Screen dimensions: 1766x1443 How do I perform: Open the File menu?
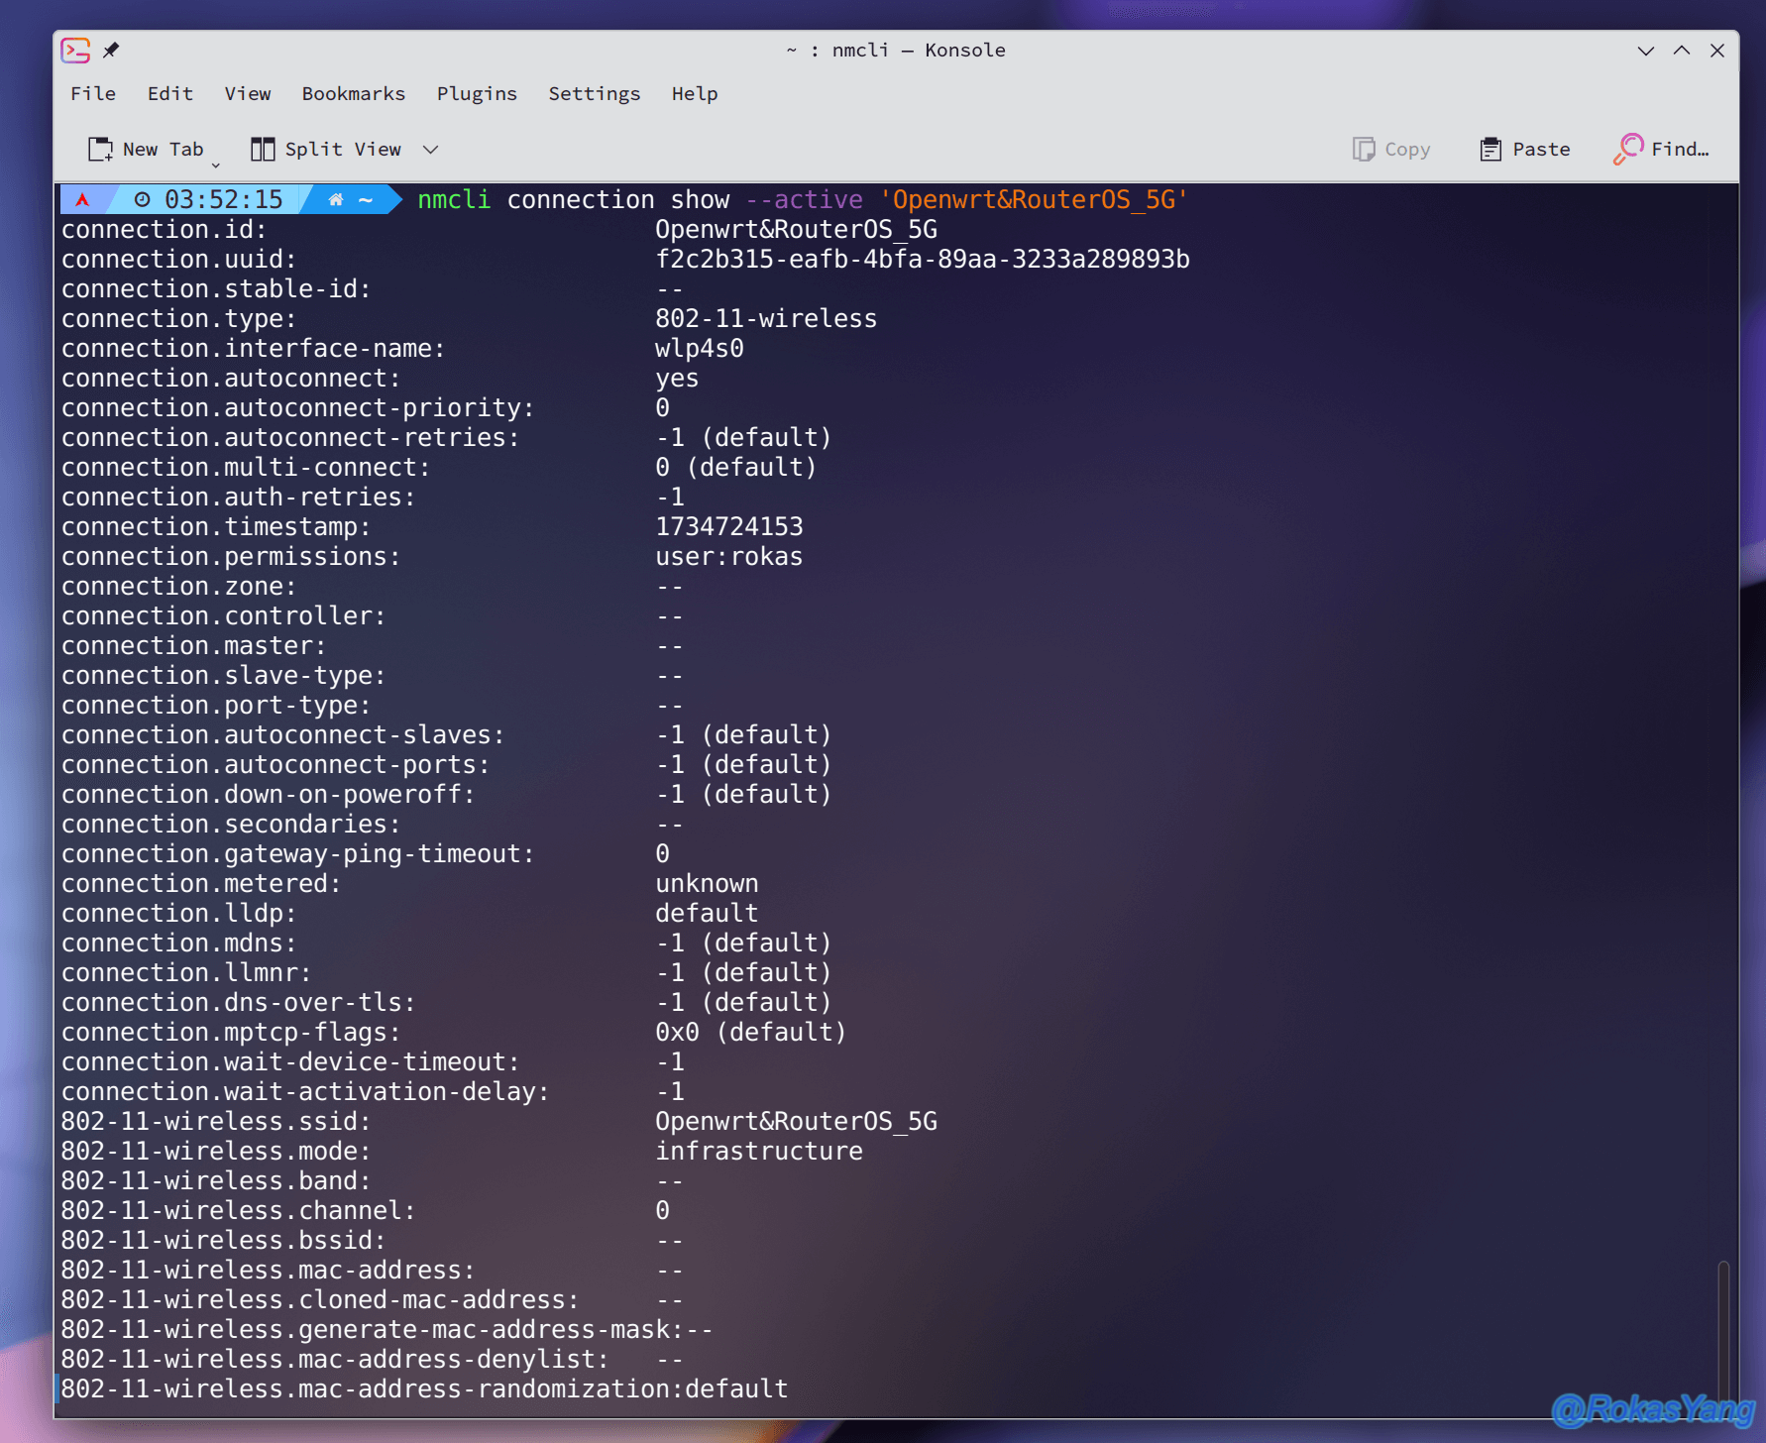pos(93,93)
